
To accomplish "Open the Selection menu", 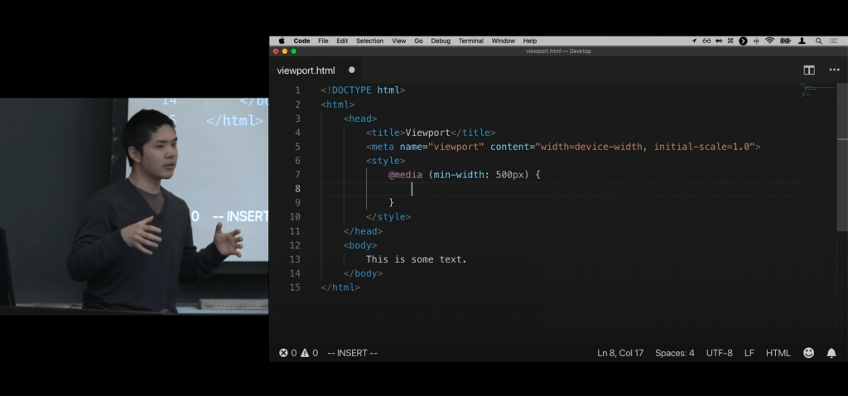I will [x=369, y=41].
